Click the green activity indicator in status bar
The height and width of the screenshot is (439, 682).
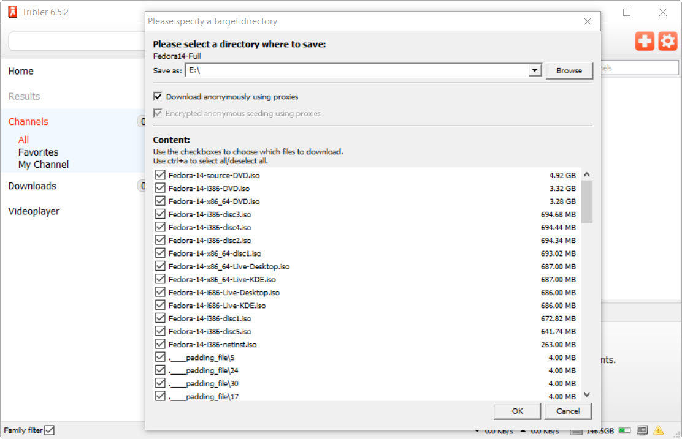pos(624,431)
